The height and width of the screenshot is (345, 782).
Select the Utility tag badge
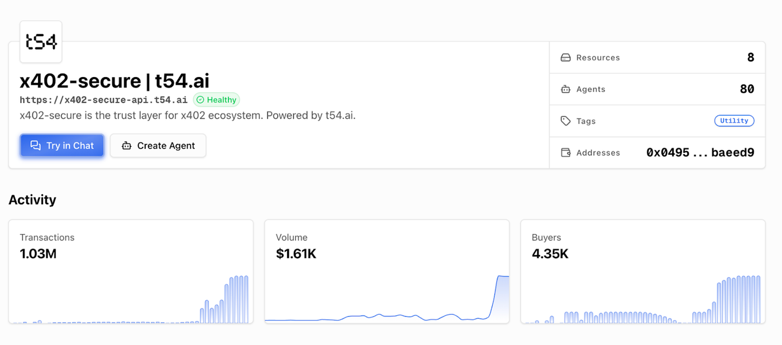coord(734,121)
